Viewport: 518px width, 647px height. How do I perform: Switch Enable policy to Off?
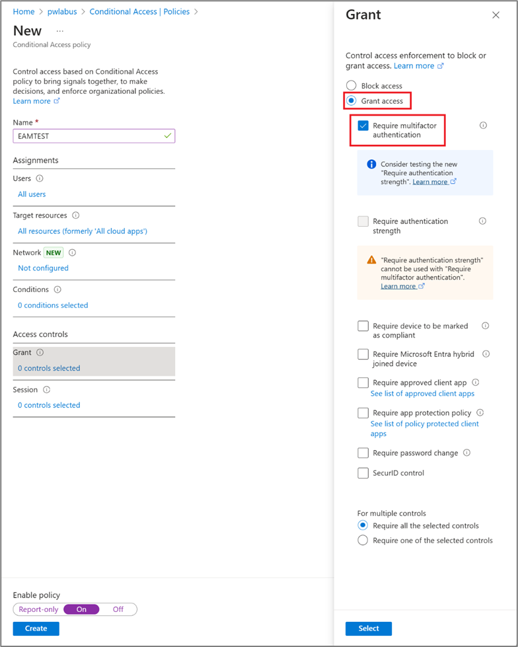point(118,609)
